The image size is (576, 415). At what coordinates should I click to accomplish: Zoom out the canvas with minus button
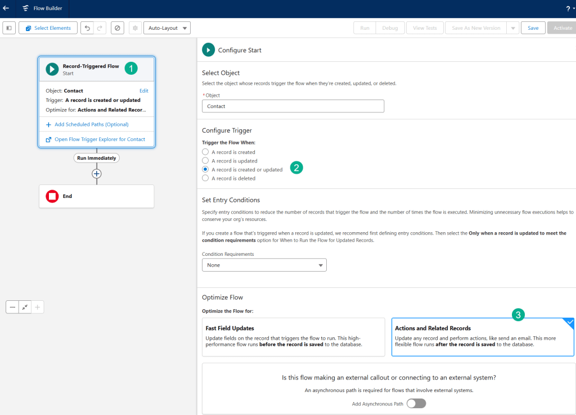pyautogui.click(x=12, y=307)
